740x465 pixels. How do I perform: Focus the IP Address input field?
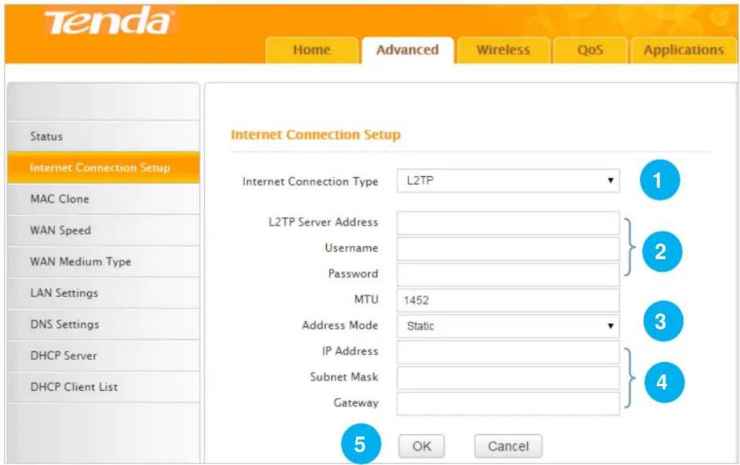(508, 352)
